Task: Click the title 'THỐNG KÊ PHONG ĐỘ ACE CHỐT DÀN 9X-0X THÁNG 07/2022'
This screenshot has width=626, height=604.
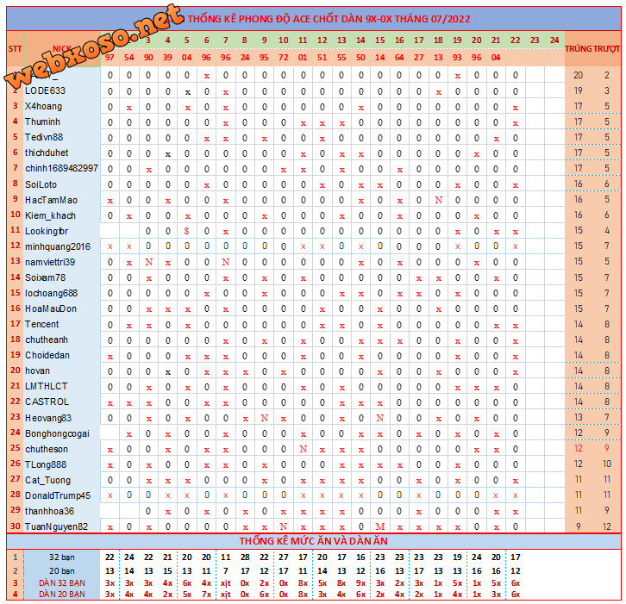Action: point(329,19)
